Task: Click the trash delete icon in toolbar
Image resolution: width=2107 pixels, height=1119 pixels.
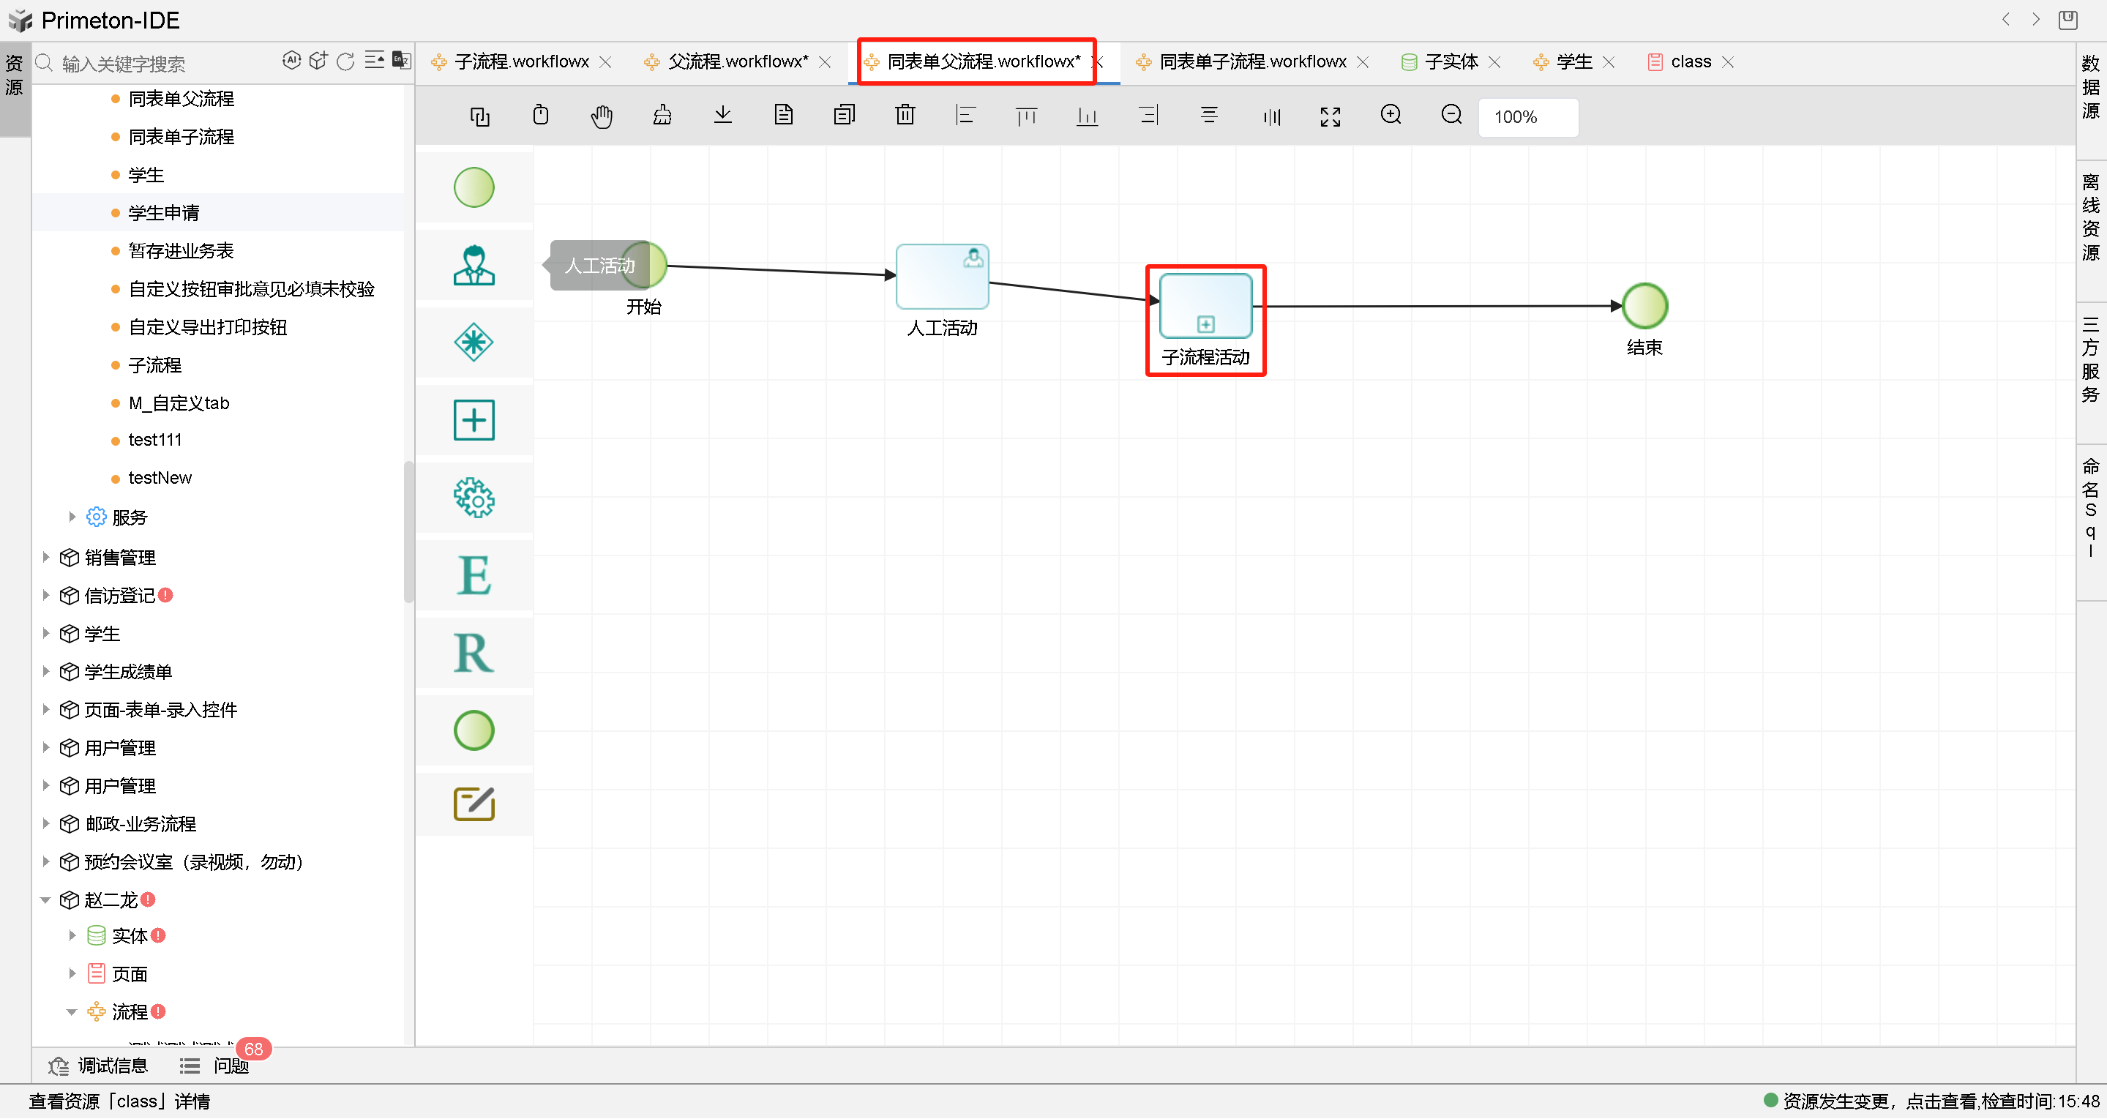Action: (x=905, y=116)
